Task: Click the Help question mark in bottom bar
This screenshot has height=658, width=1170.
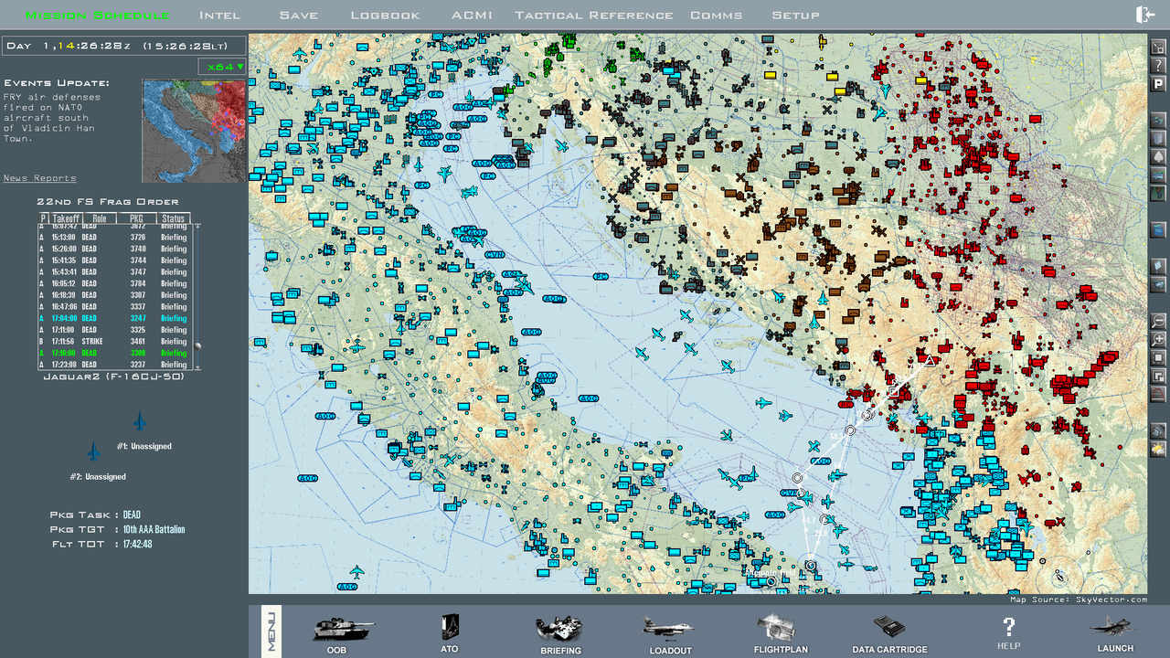Action: (x=1008, y=627)
